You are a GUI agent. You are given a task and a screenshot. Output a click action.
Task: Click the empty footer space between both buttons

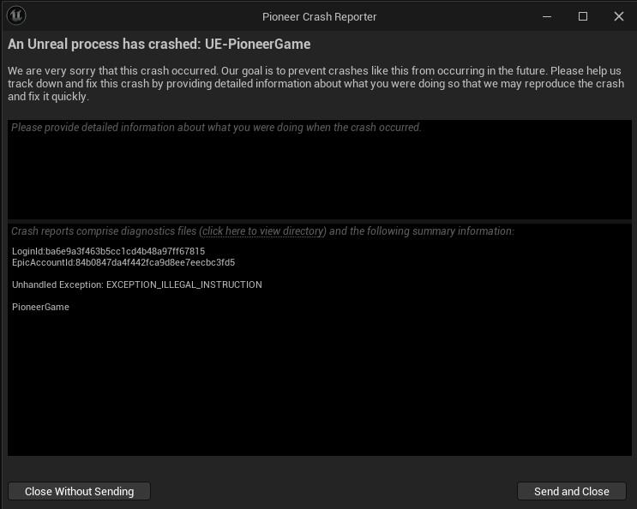[334, 491]
